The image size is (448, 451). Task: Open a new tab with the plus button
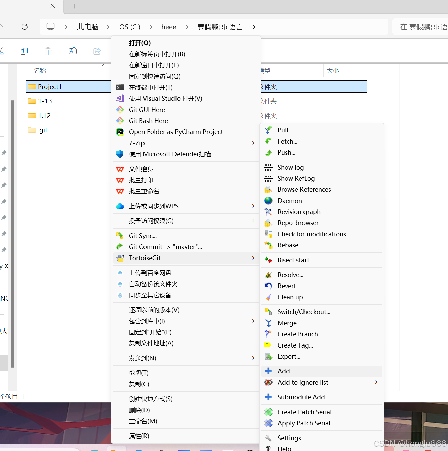pos(75,6)
